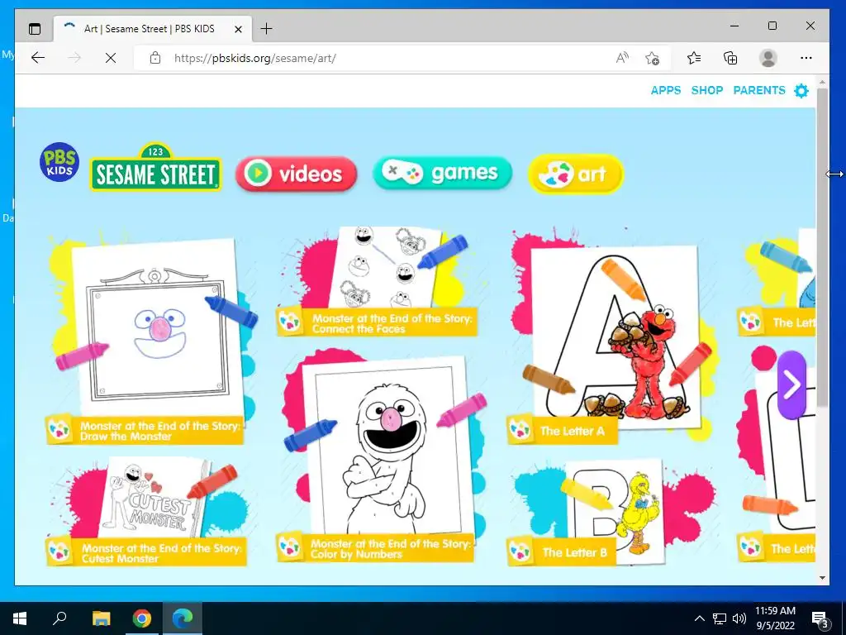
Task: Add this page to favorites
Action: [653, 58]
